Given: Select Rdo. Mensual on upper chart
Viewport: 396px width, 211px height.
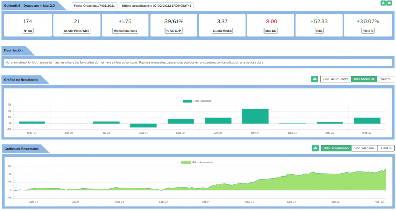Looking at the screenshot, I should tap(363, 79).
